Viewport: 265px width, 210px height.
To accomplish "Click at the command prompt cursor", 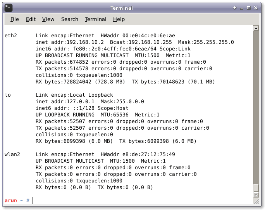I will [x=33, y=200].
